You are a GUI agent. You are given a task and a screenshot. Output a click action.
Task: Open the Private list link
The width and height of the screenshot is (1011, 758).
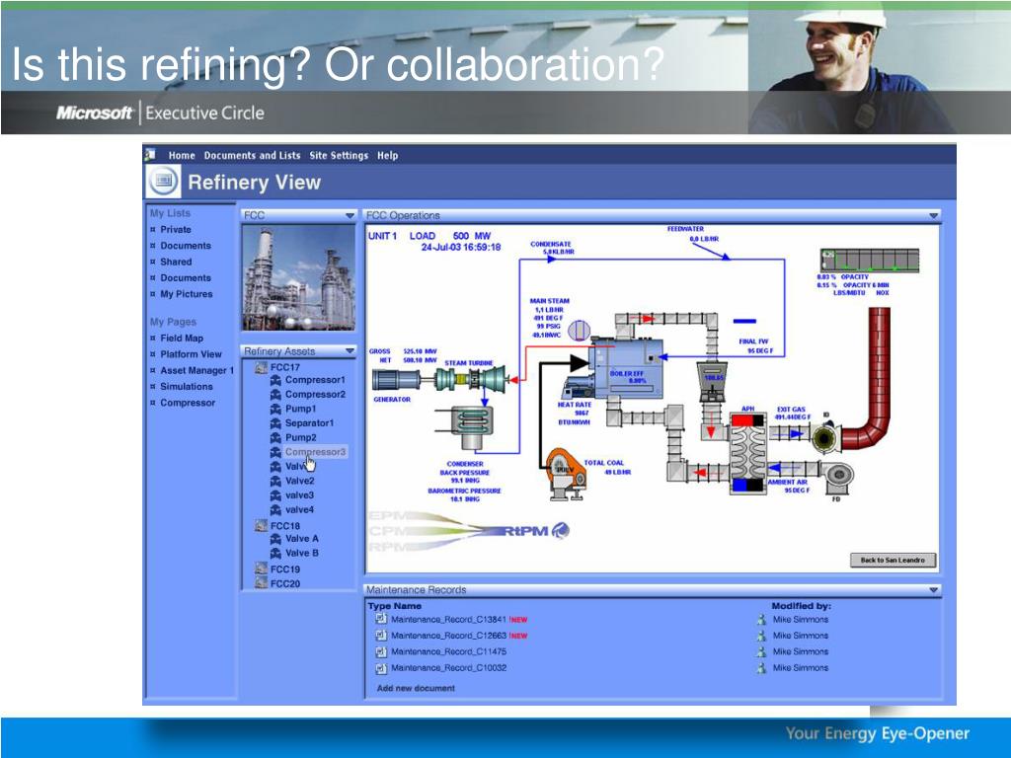pyautogui.click(x=176, y=229)
